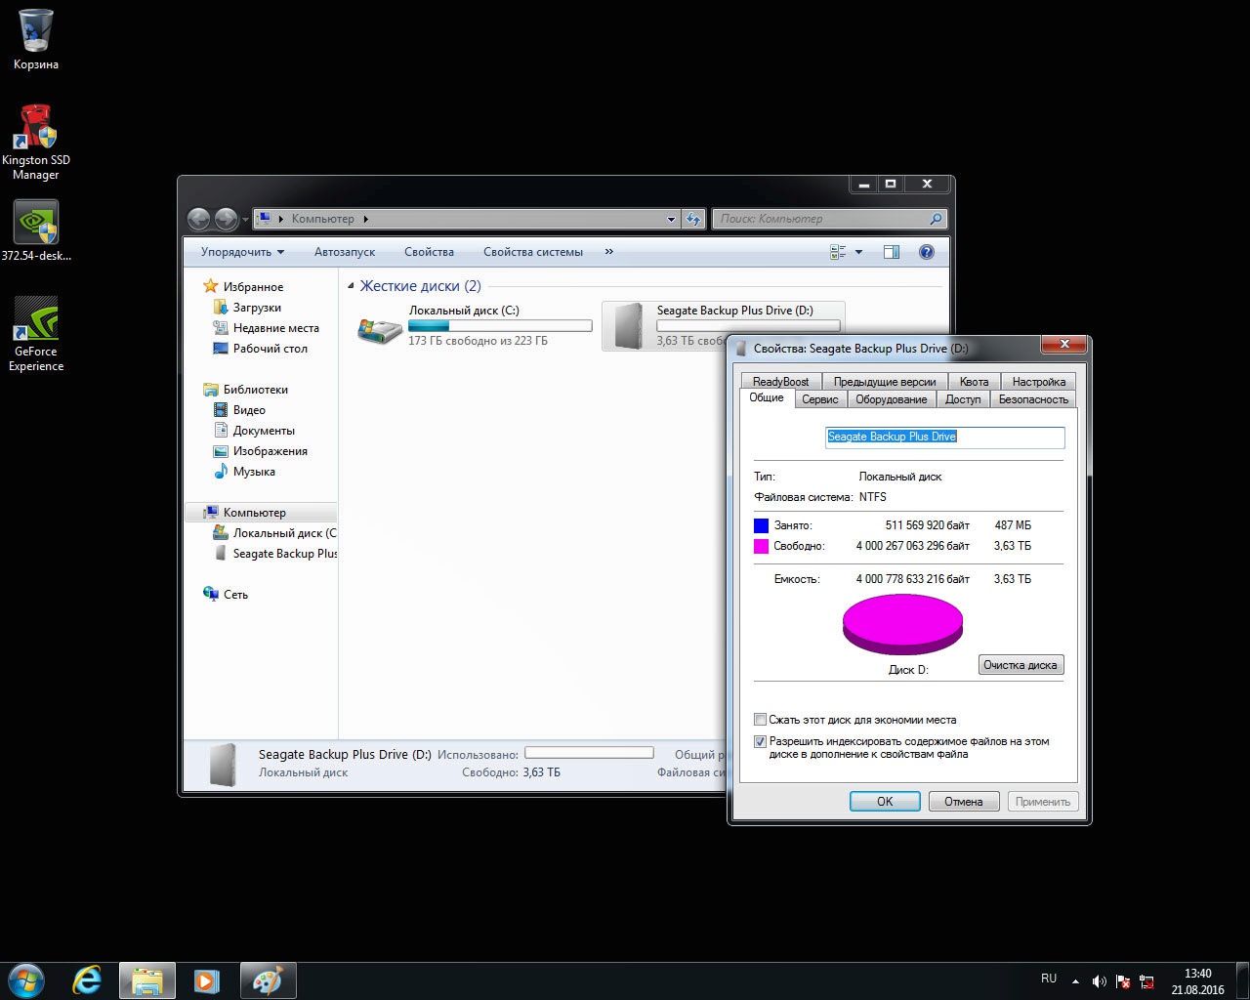Expand the Компьютер breadcrumb arrow in address bar

tap(366, 219)
